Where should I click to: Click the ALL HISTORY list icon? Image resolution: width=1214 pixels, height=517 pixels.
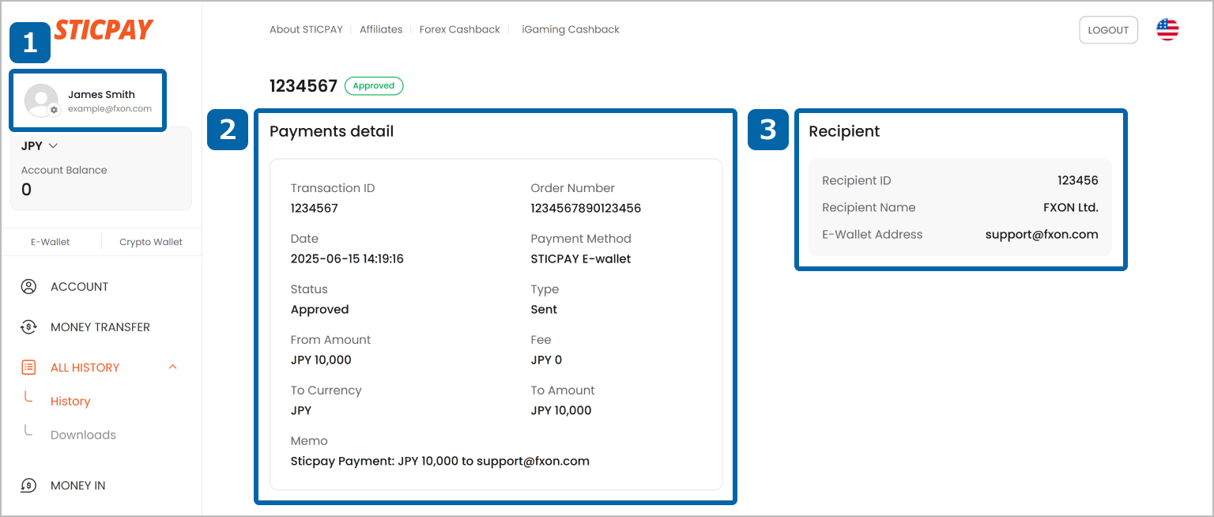point(28,368)
